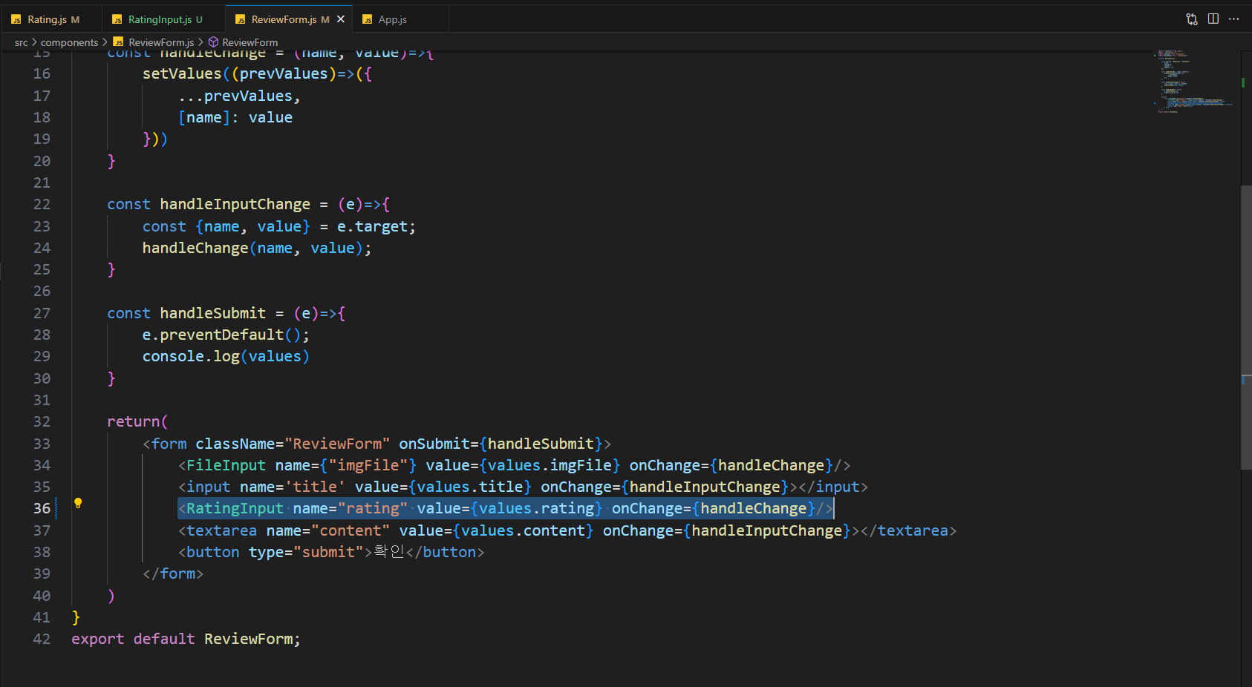This screenshot has height=687, width=1252.
Task: Click values.rating on line 36
Action: [x=536, y=509]
